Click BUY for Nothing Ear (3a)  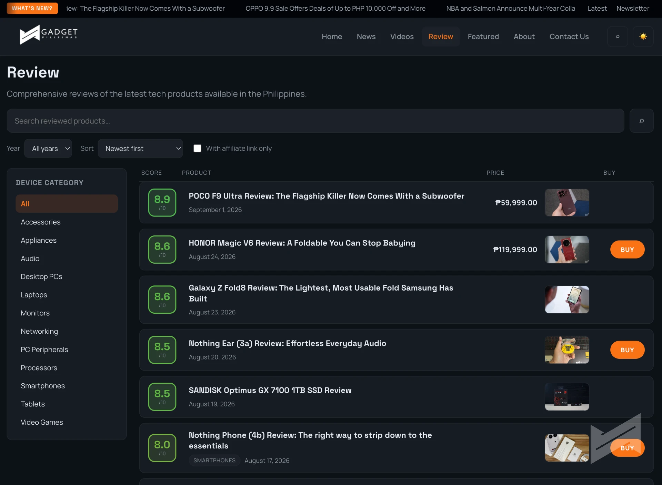(x=627, y=350)
